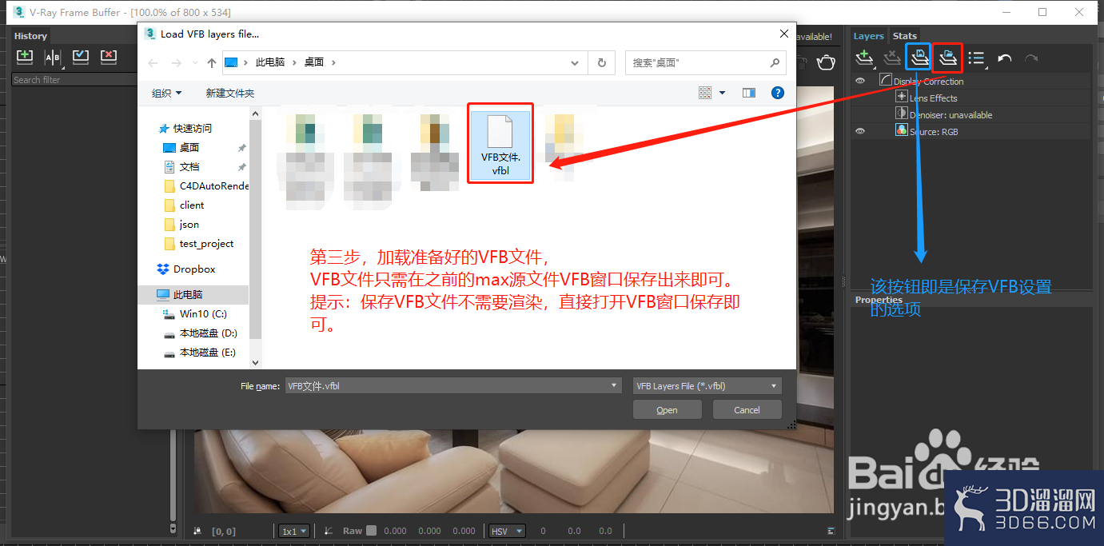Click the status bar toggle icon at bottom right
This screenshot has height=546, width=1104.
[831, 531]
